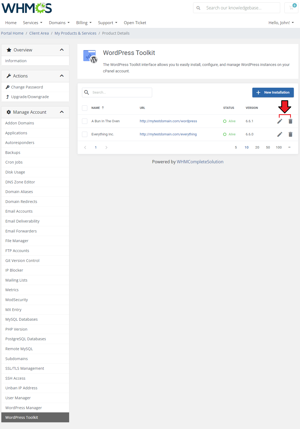Go to Home in navigation bar

pos(11,23)
